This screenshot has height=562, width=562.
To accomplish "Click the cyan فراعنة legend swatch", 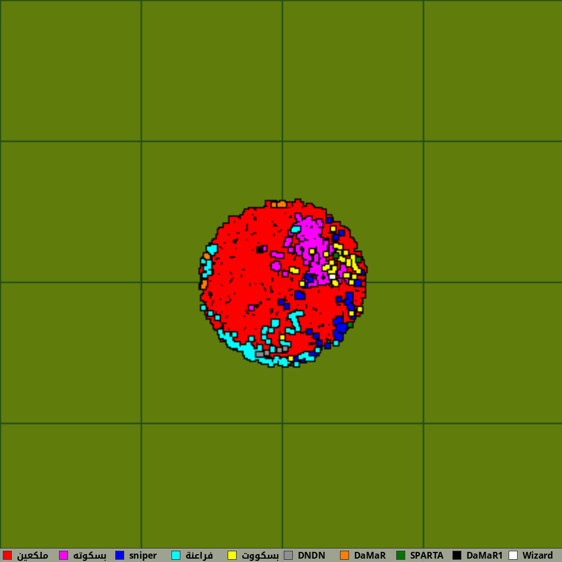I will point(176,555).
